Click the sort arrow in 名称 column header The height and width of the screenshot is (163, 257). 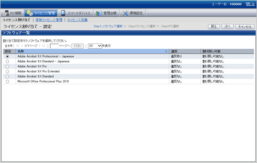coord(166,51)
